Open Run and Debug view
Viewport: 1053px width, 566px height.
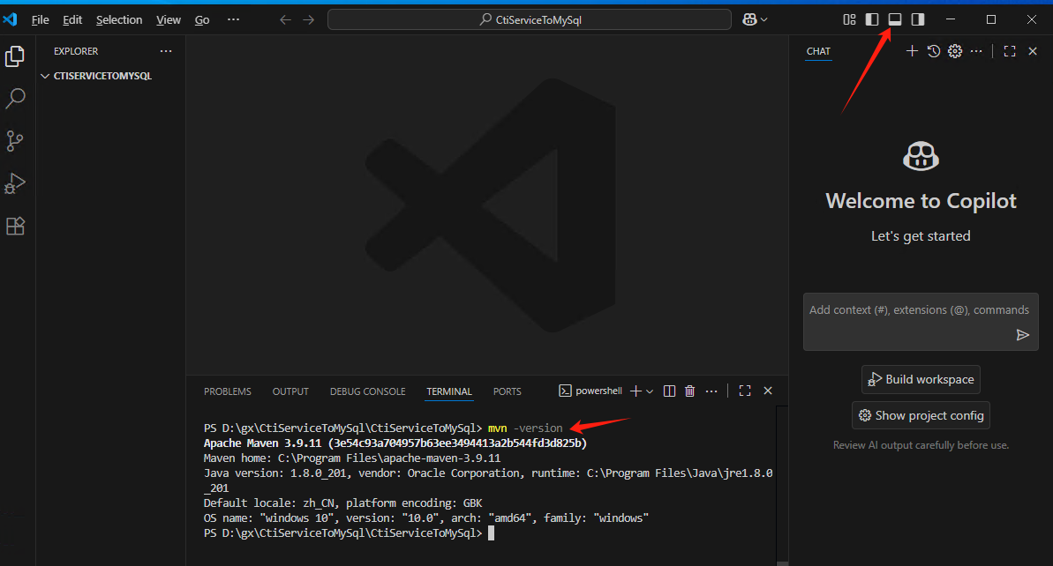[x=15, y=183]
